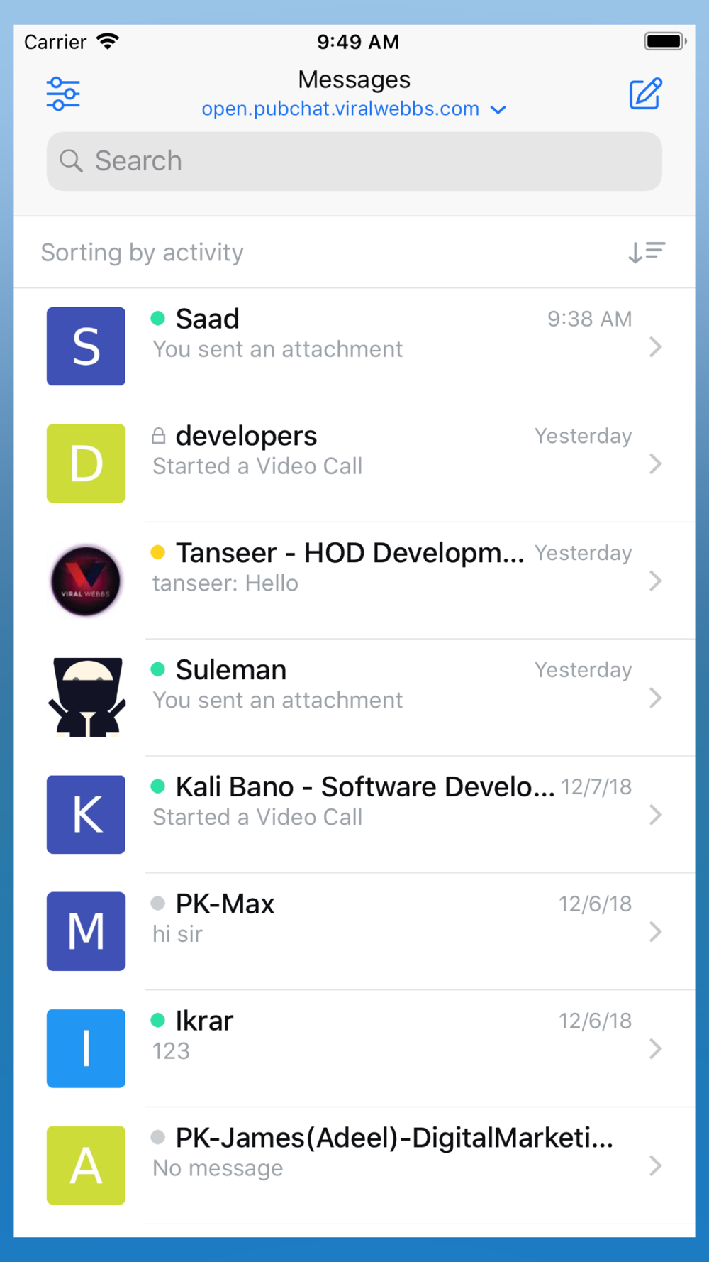Click the lock icon beside developers
Image resolution: width=709 pixels, height=1262 pixels.
coord(159,436)
